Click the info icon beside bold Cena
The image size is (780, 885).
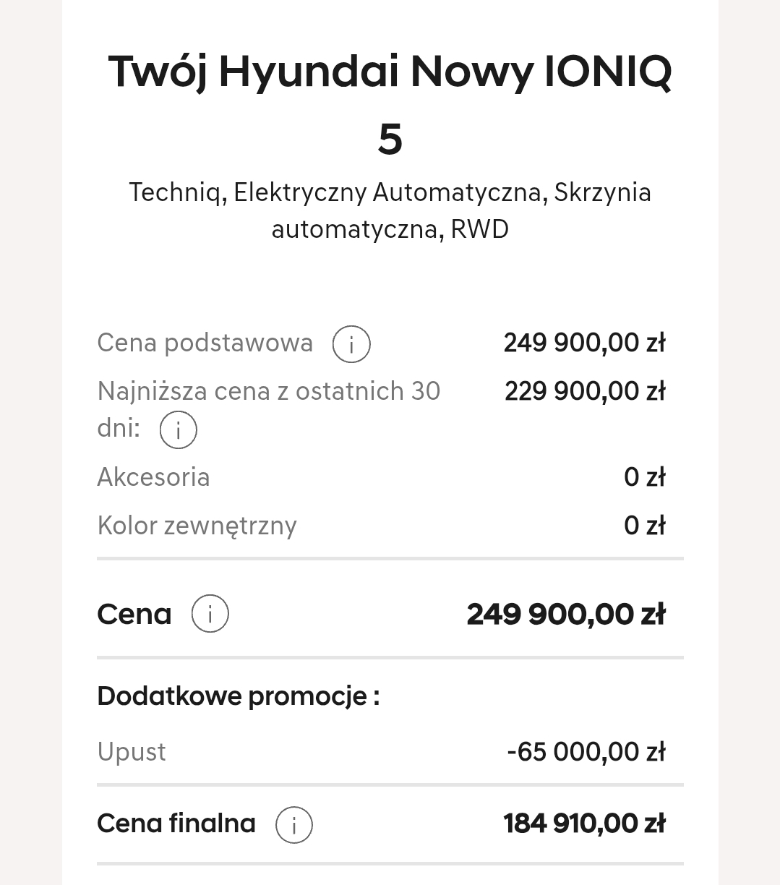pos(210,614)
